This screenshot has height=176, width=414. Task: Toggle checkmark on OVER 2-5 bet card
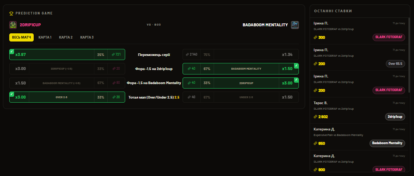pos(11,94)
